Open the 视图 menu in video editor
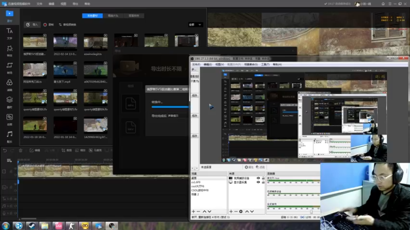Image resolution: width=410 pixels, height=230 pixels. click(63, 4)
